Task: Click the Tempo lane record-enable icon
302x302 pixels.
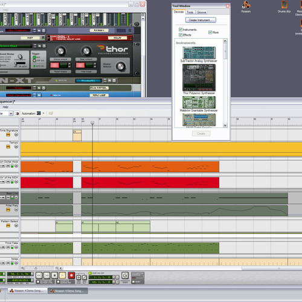Action: [16, 147]
